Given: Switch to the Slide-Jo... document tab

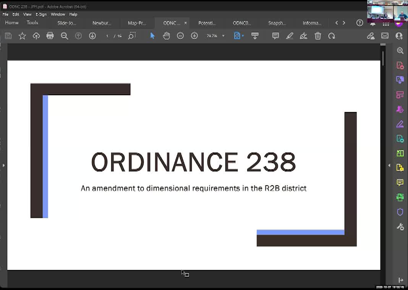Looking at the screenshot, I should 66,23.
